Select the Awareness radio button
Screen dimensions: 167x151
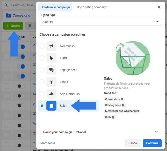(42, 46)
